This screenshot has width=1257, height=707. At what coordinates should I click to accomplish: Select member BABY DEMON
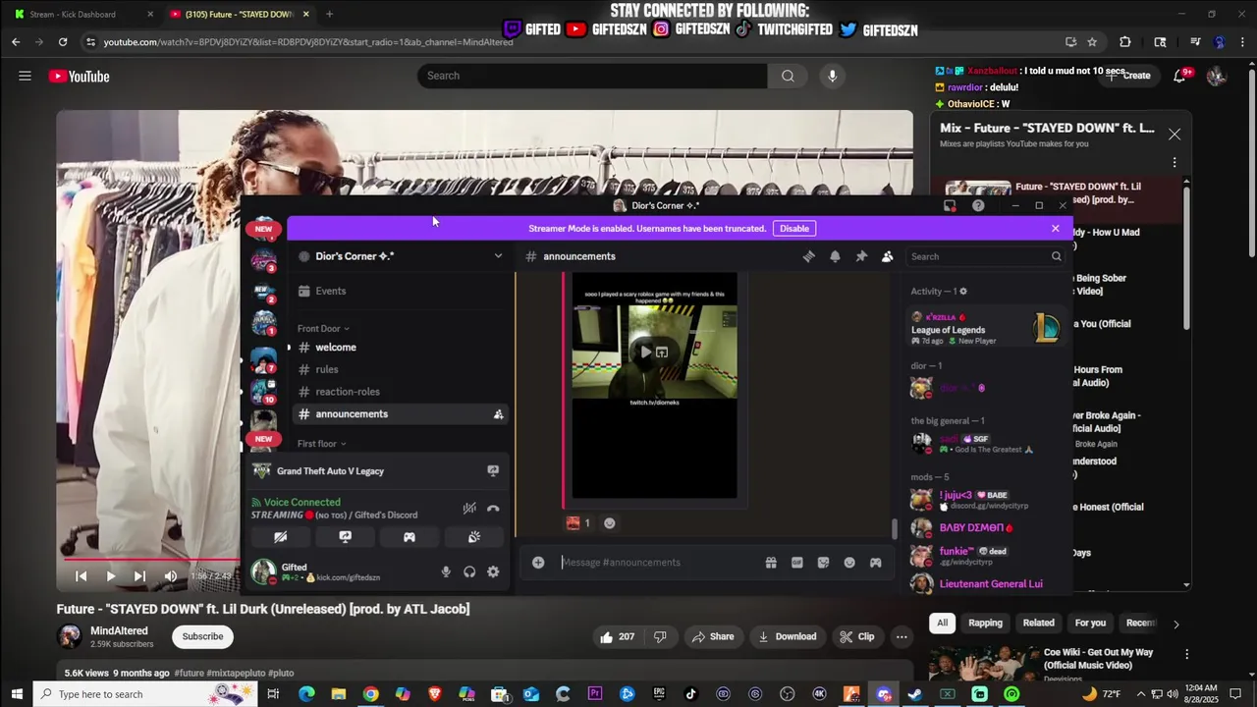pos(986,527)
